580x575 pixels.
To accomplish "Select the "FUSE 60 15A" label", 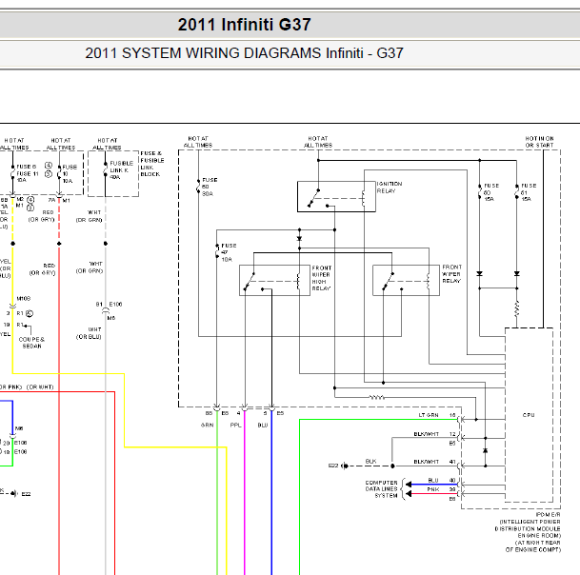I will [x=491, y=192].
